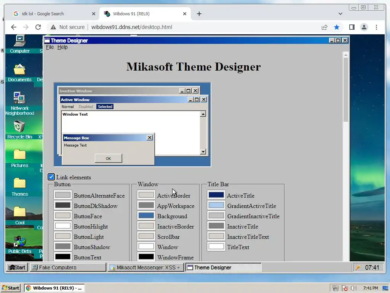Screen dimensions: 390x293
Task: Pick the WindowFrame color swatch
Action: 146,257
